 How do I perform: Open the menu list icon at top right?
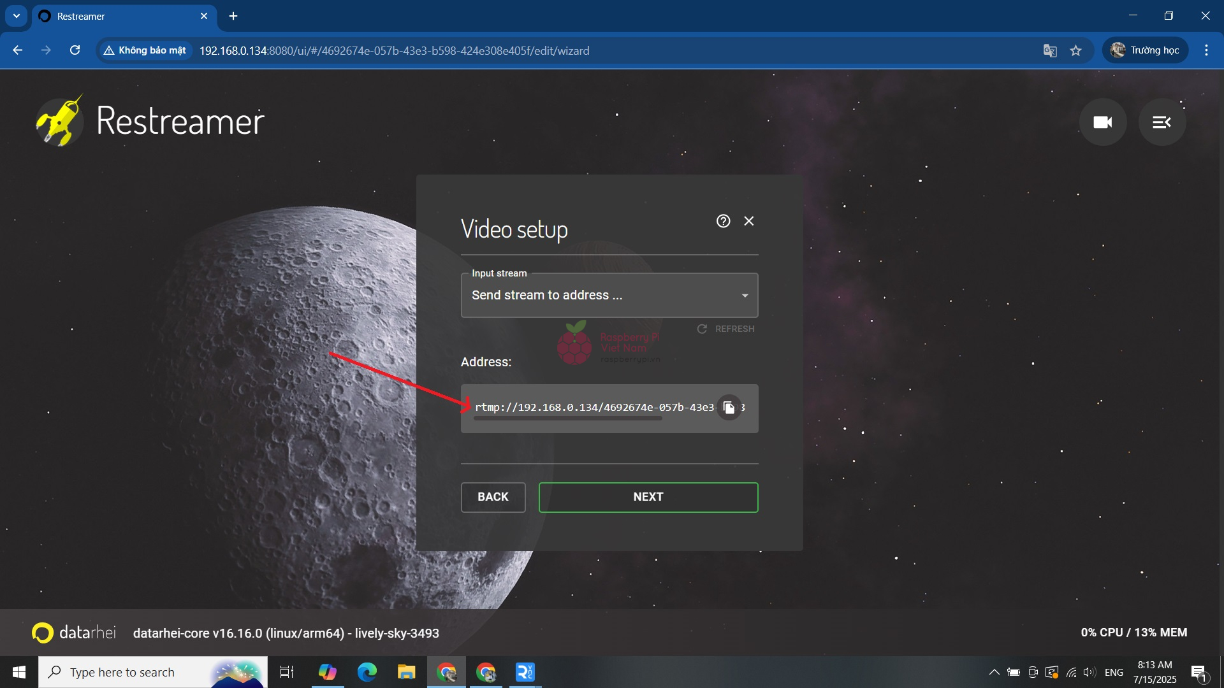coord(1162,122)
